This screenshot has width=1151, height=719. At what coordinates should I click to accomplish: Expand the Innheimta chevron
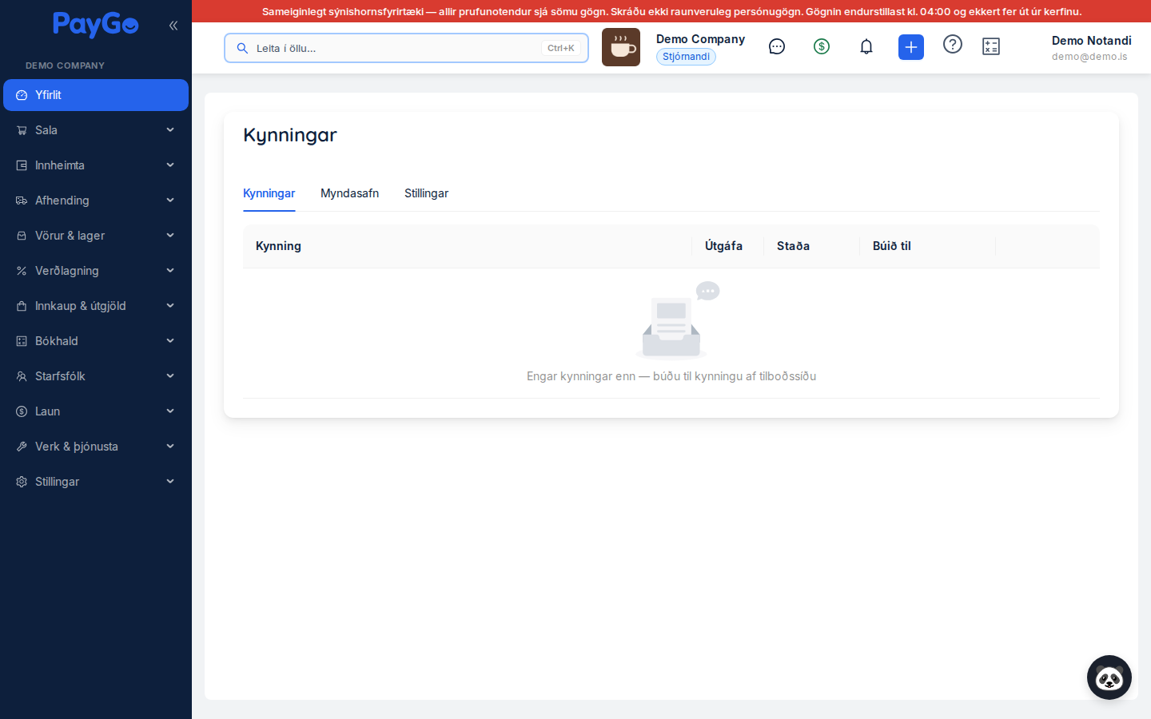pos(170,165)
